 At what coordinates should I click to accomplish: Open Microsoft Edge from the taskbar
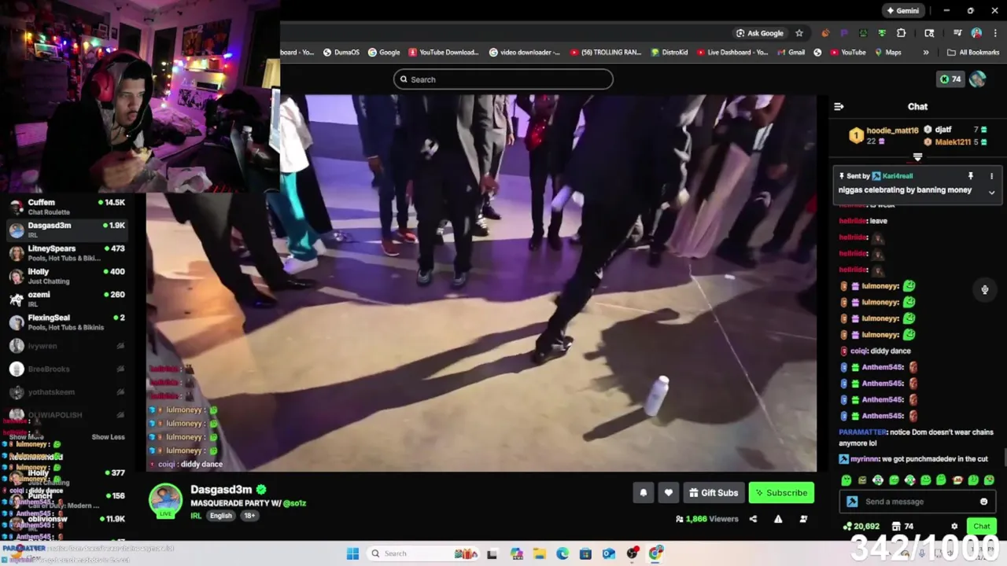click(563, 553)
